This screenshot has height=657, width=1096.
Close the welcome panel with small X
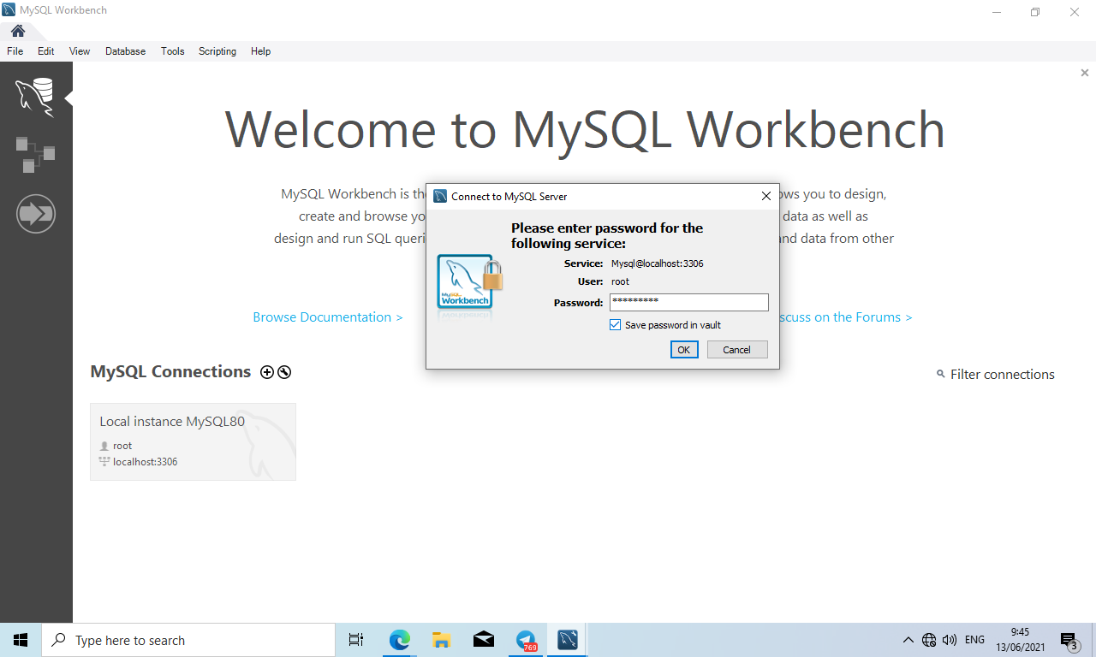[1085, 74]
